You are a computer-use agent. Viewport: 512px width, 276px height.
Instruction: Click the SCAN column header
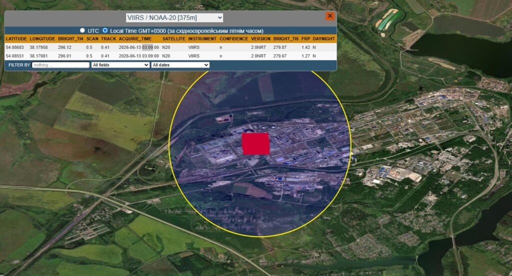point(92,38)
